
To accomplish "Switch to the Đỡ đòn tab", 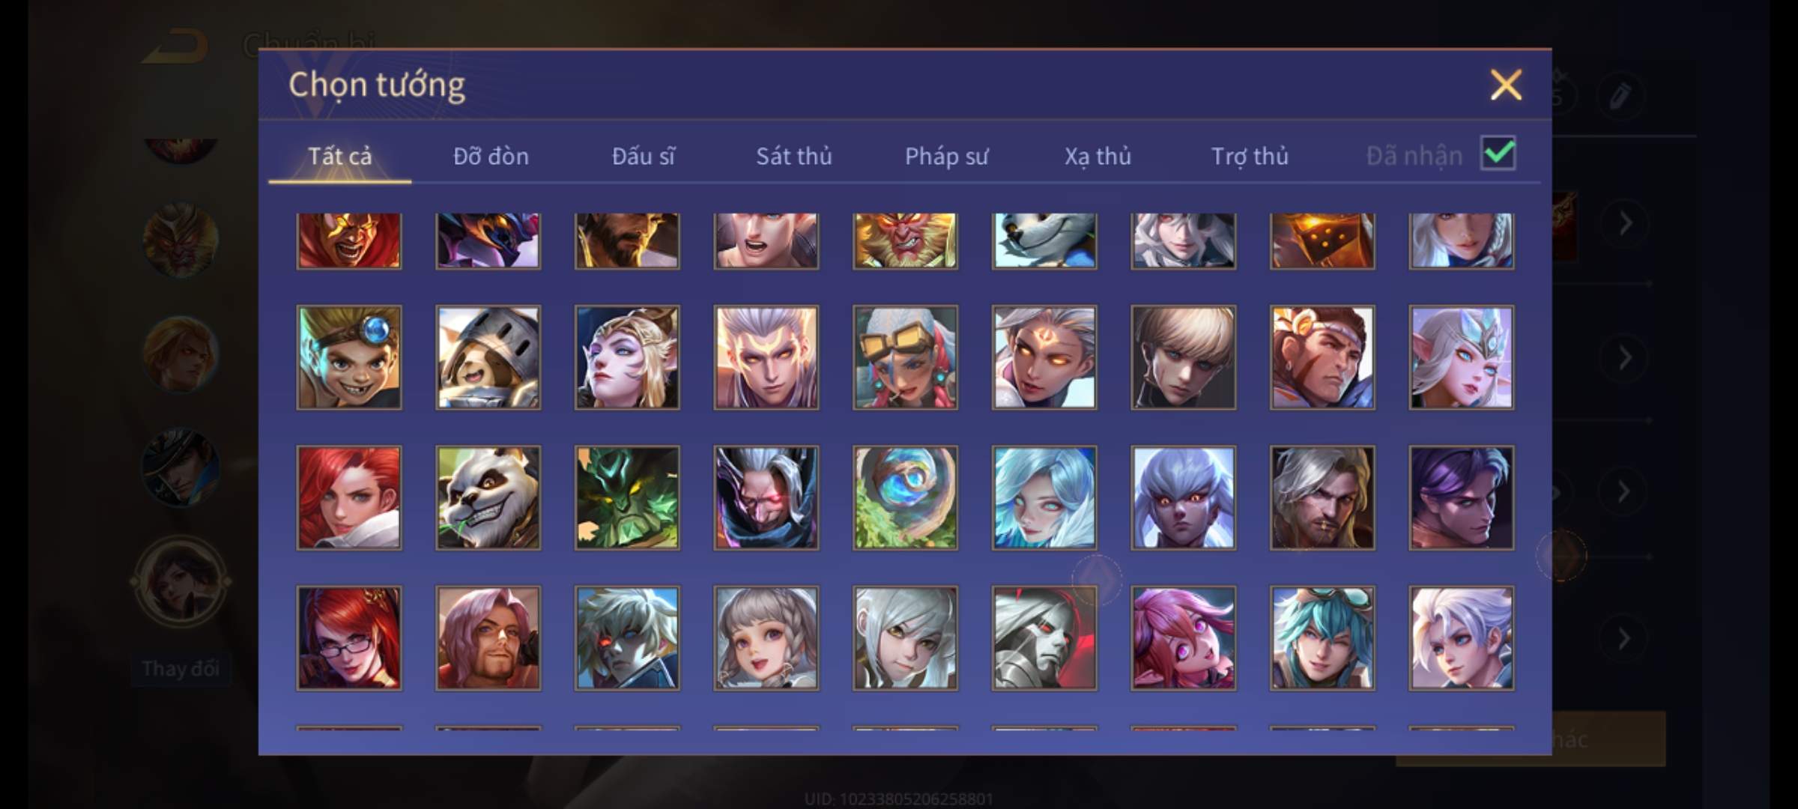I will pyautogui.click(x=491, y=156).
